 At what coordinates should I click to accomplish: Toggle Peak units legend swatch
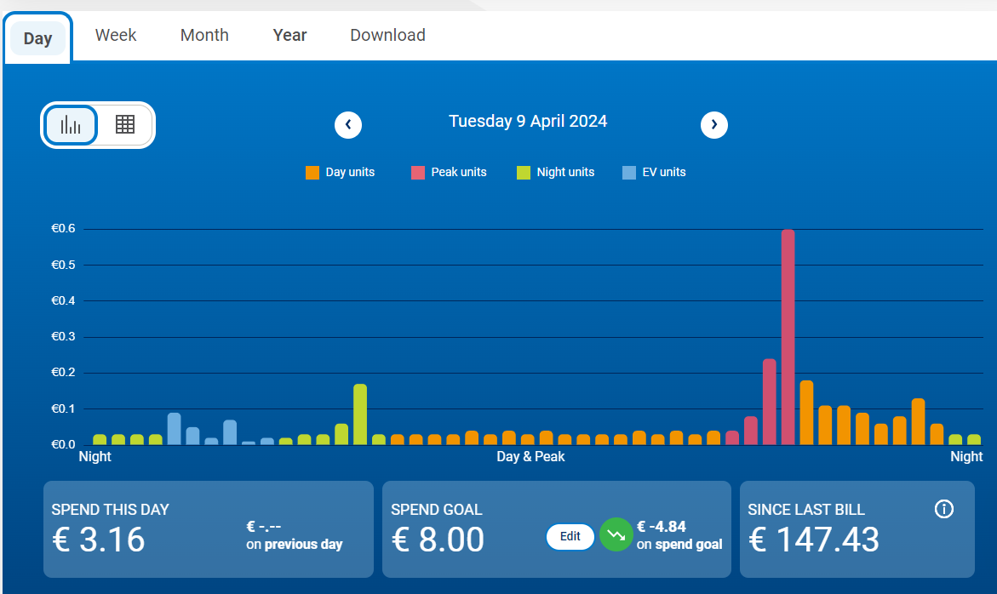point(418,173)
